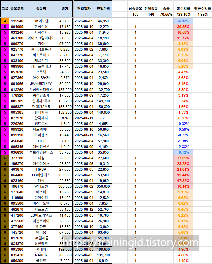Click the 전체종목 count 146
The width and height of the screenshot is (212, 264).
pos(151,14)
